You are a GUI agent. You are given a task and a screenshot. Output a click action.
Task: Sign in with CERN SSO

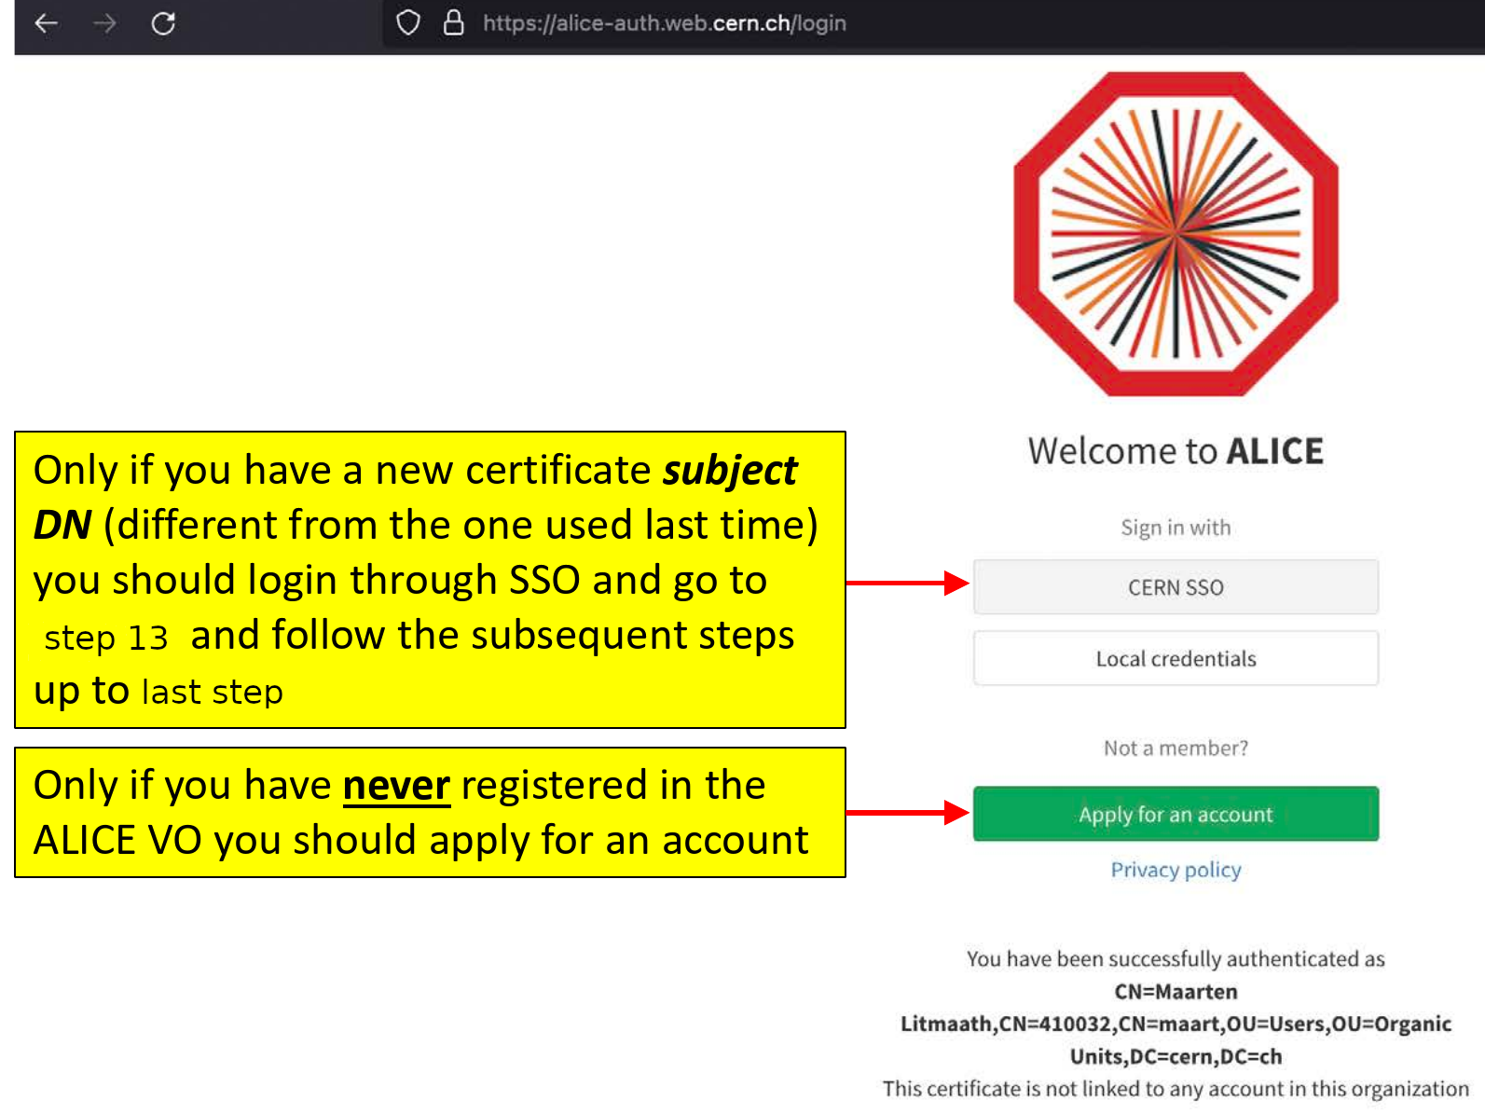(x=1176, y=587)
